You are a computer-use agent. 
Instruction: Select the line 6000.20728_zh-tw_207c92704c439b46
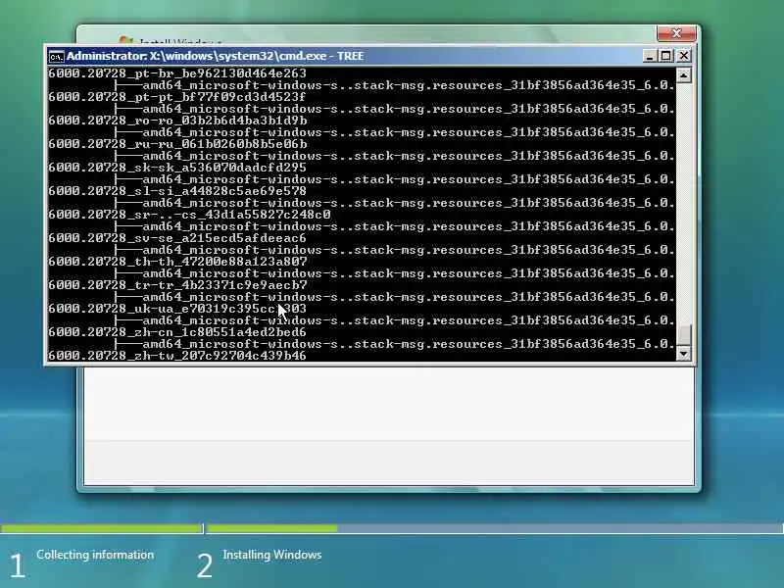[x=177, y=356]
